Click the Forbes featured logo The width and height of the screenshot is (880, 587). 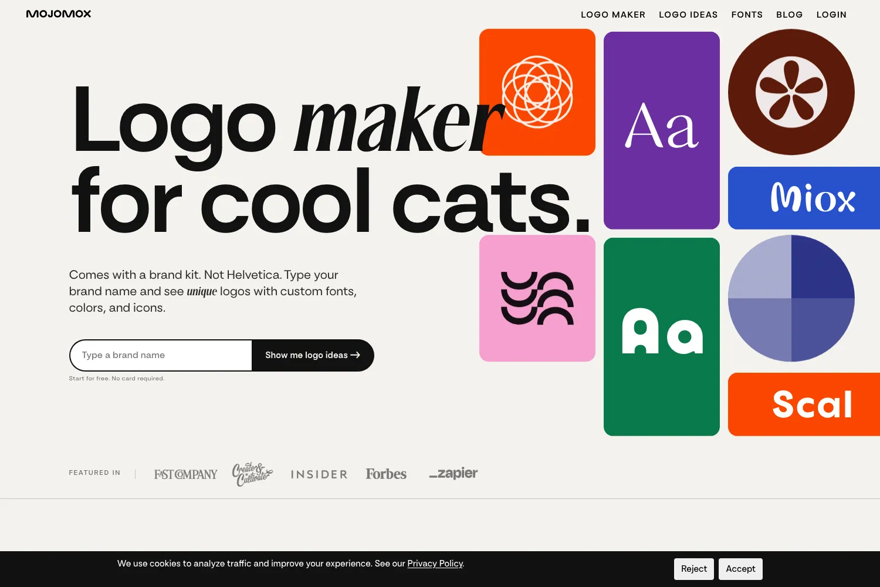coord(386,474)
